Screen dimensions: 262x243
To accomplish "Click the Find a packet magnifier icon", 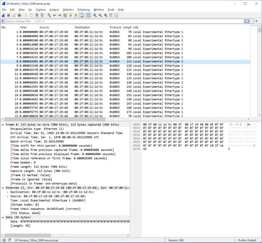I will click(49, 15).
